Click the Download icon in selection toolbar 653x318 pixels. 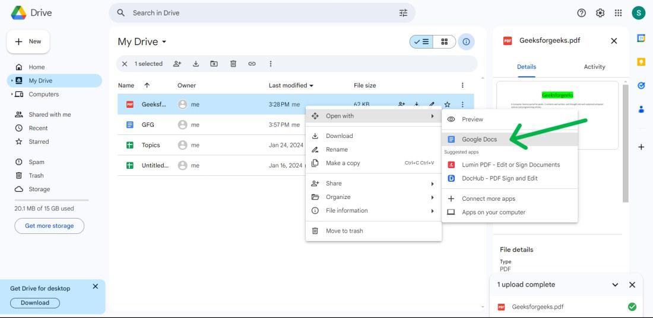[x=196, y=63]
